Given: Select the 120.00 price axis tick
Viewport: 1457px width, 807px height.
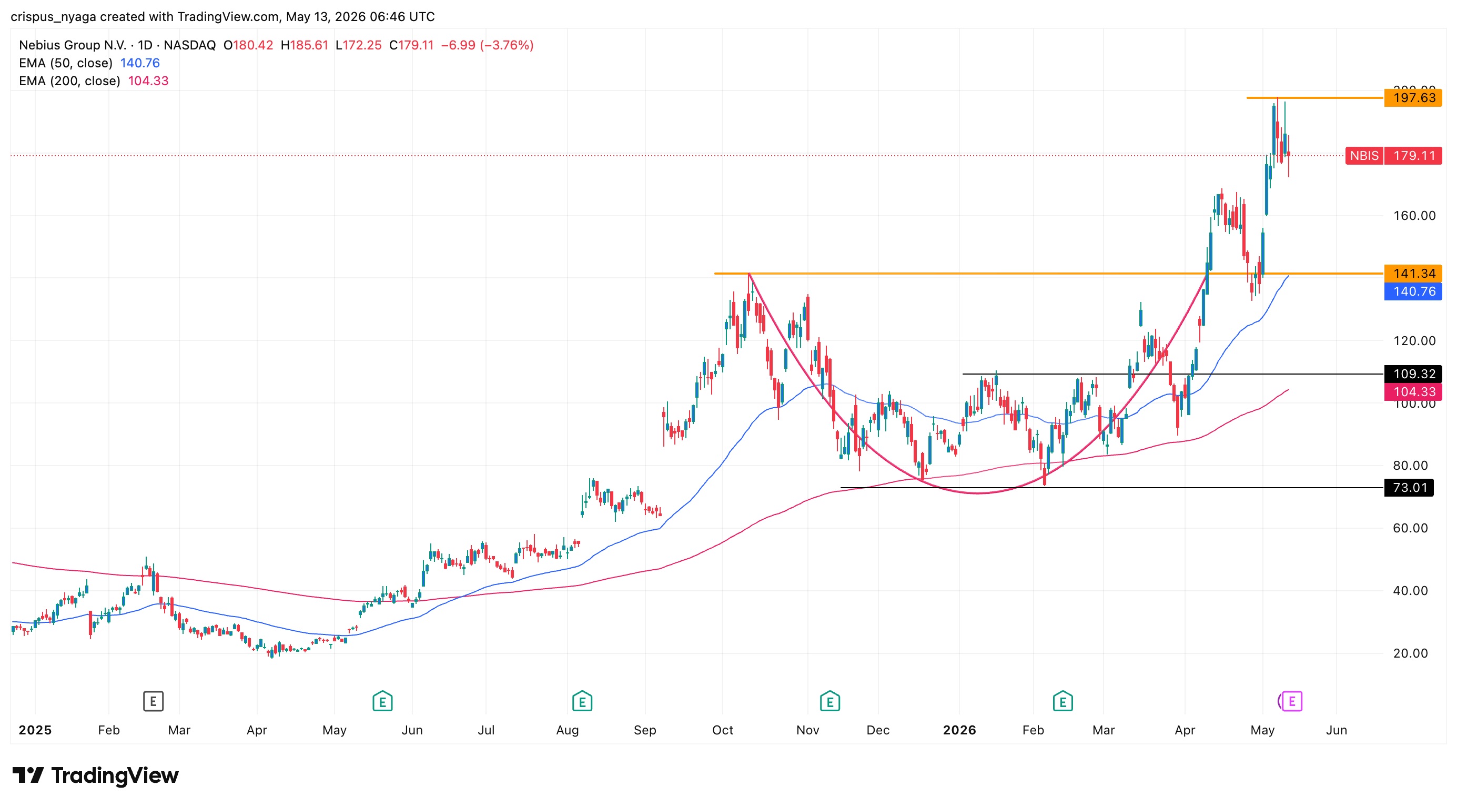Looking at the screenshot, I should tap(1414, 340).
